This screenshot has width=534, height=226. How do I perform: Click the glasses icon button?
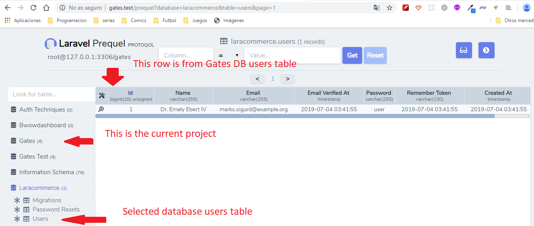[x=464, y=50]
